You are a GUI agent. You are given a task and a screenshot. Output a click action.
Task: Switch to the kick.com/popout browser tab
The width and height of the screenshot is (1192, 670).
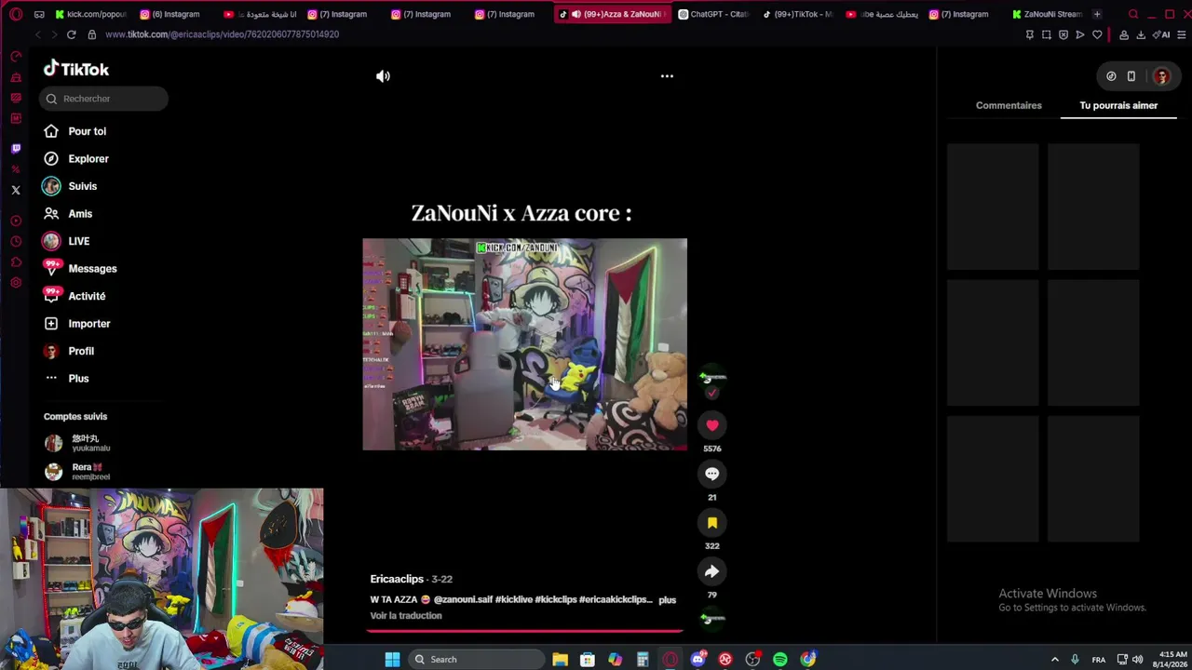(90, 14)
